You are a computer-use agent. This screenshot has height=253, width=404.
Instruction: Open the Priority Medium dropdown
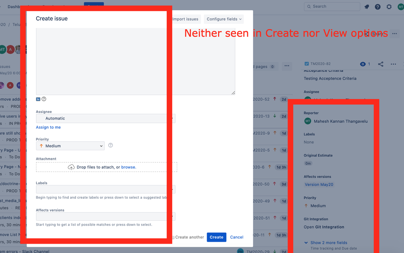tap(70, 146)
